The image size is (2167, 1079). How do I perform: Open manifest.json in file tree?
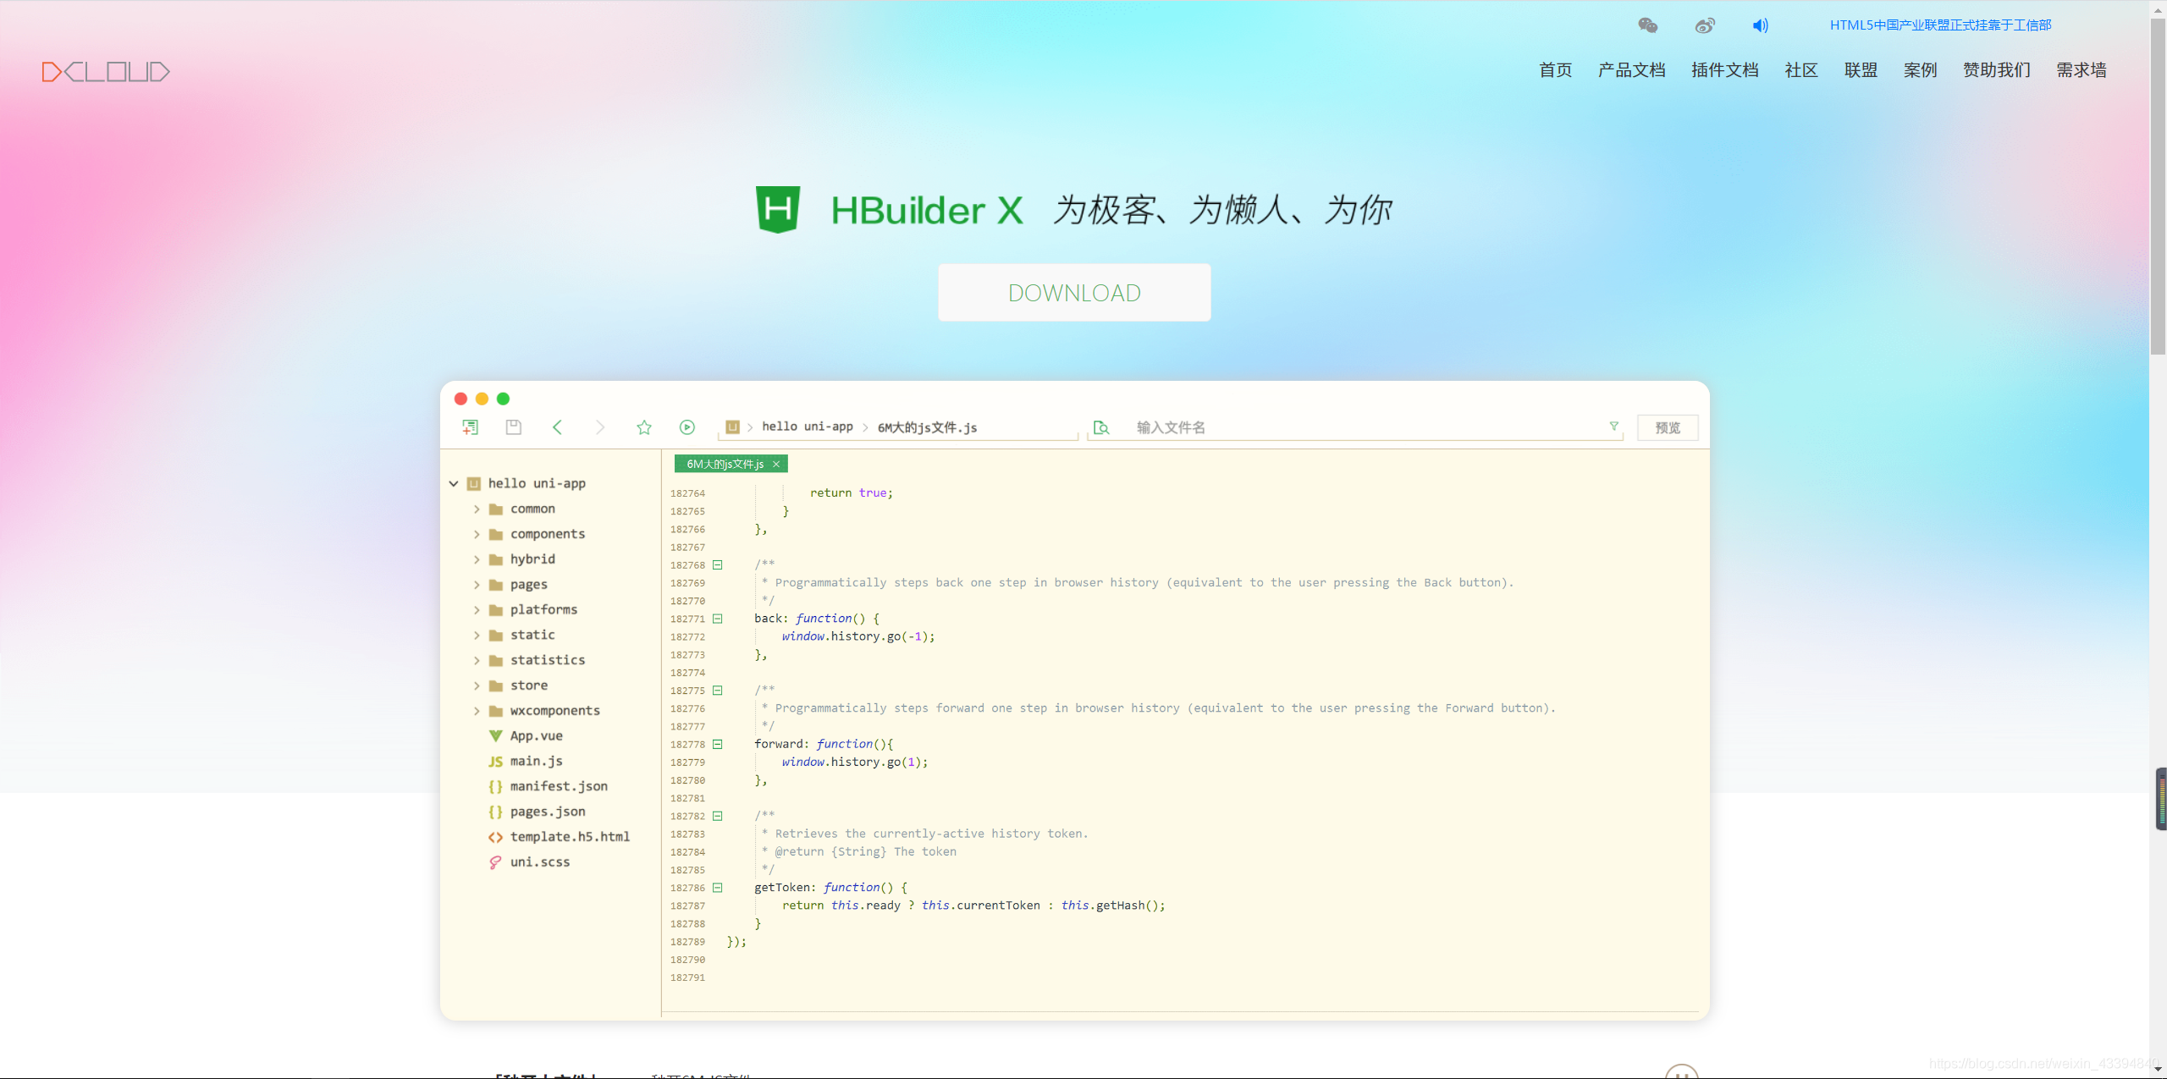tap(559, 786)
